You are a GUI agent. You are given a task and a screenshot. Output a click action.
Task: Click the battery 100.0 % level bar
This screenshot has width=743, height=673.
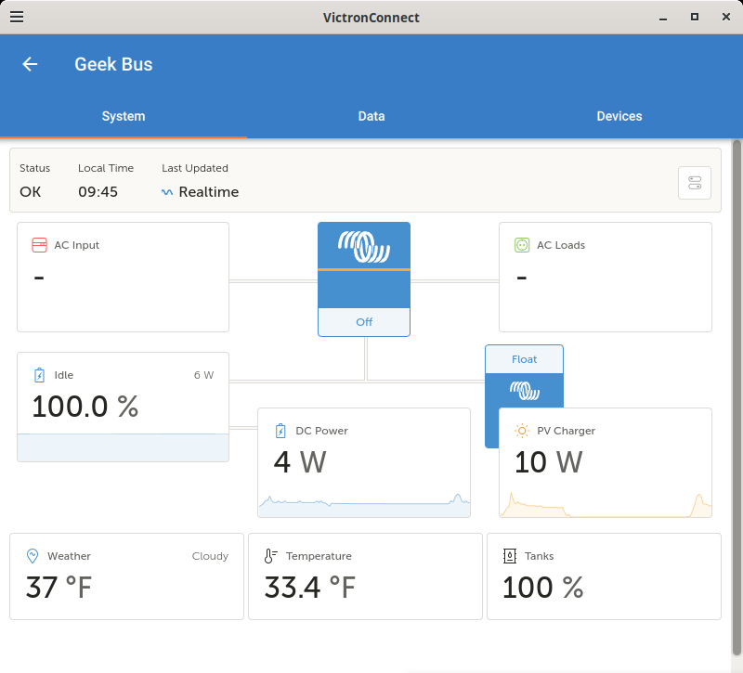tap(123, 447)
